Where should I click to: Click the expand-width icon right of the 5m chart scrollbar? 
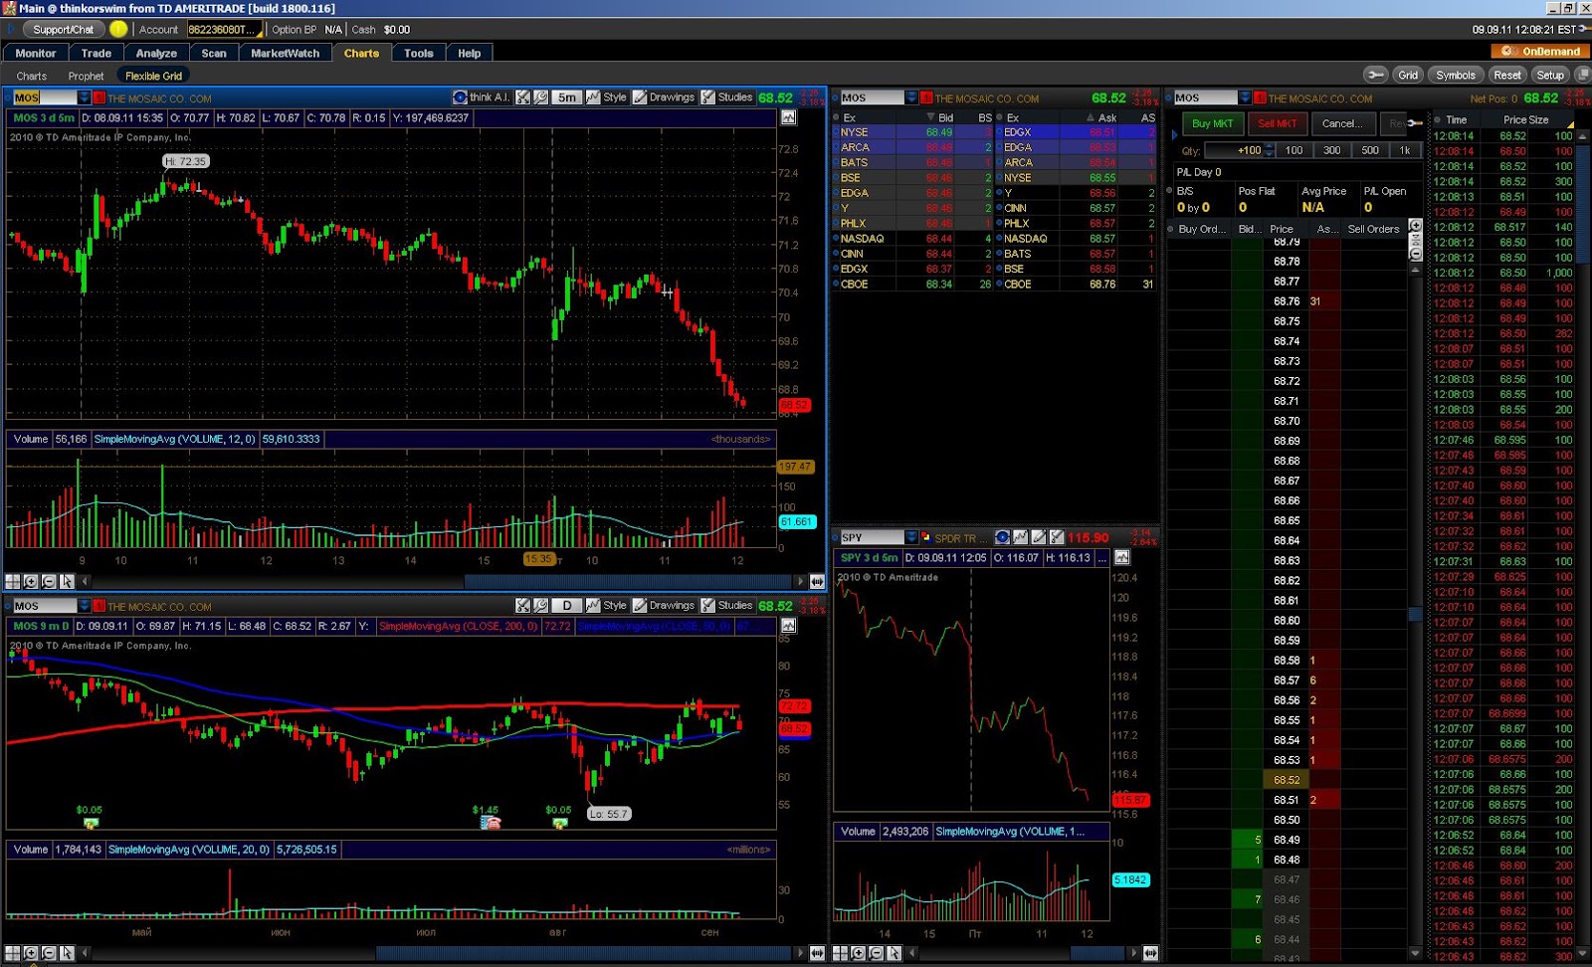click(x=817, y=581)
